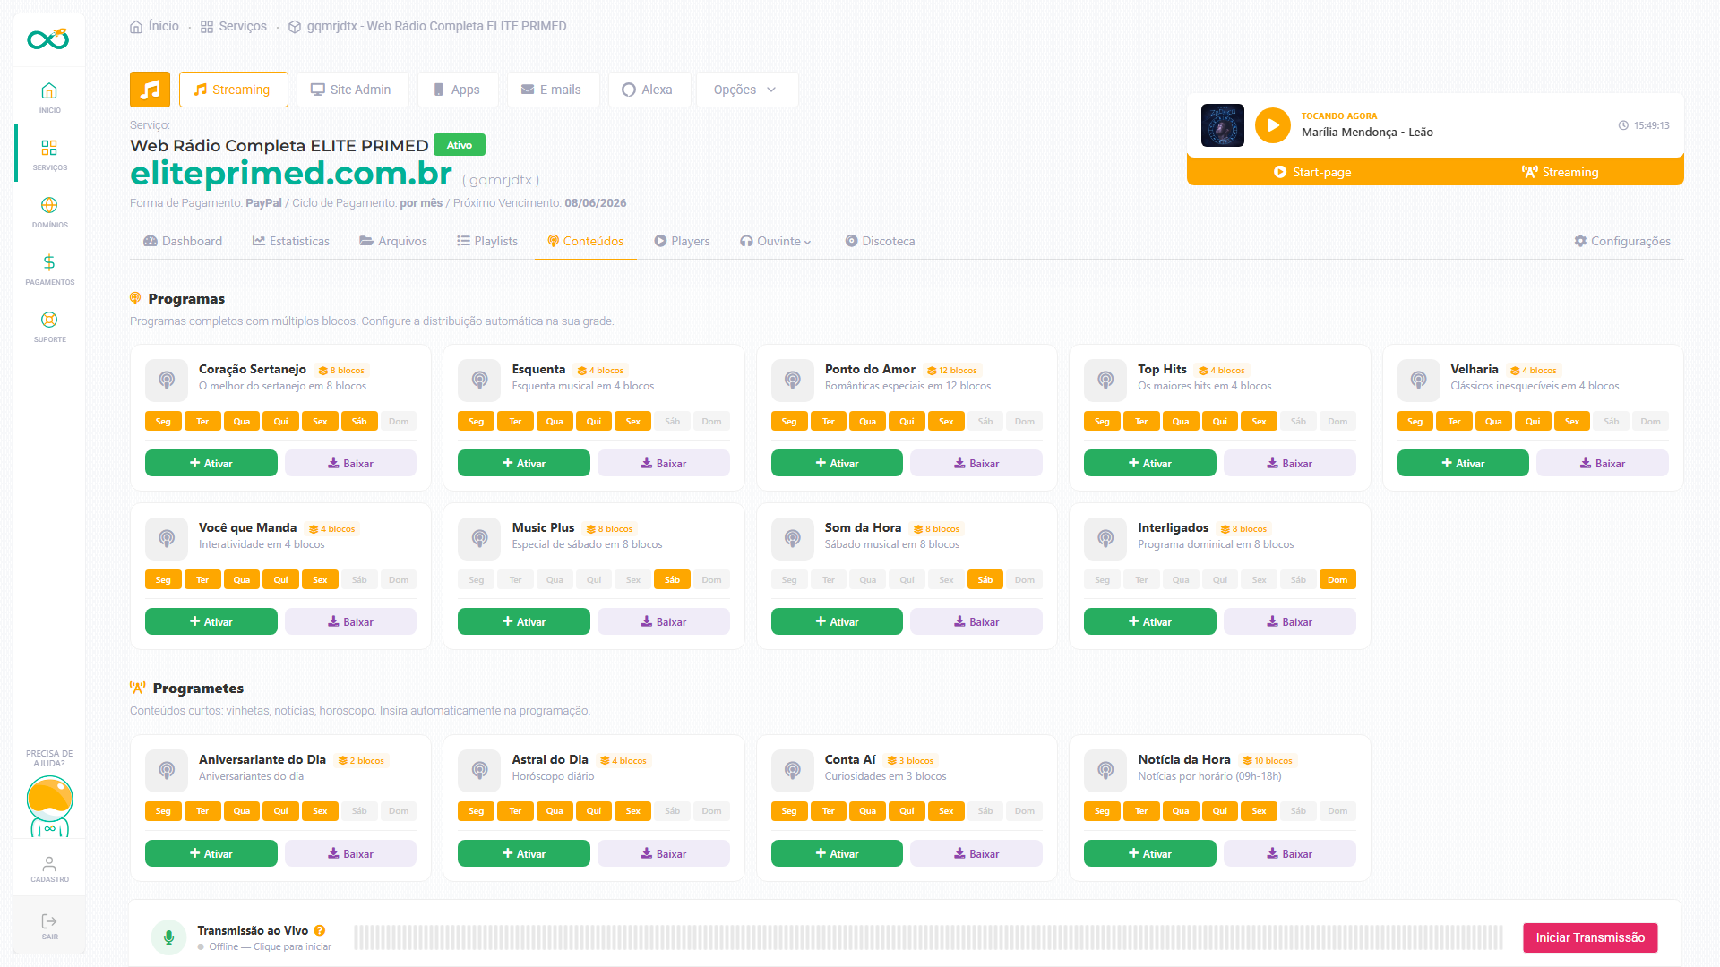The width and height of the screenshot is (1720, 967).
Task: Switch to the Dashboard tab
Action: point(183,241)
